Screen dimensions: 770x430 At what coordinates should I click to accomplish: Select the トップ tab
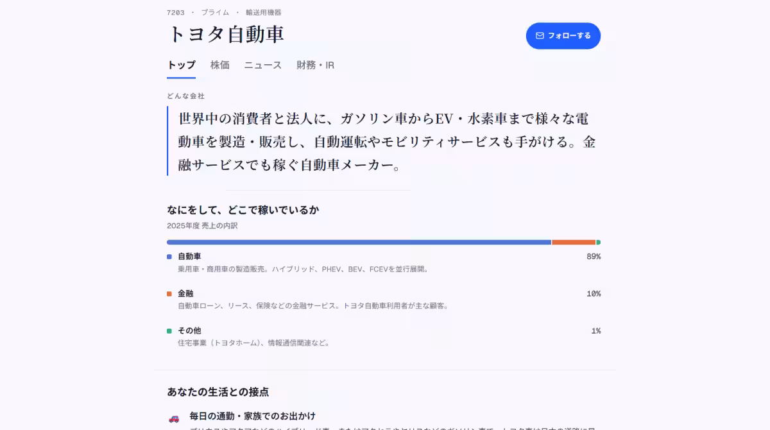point(181,65)
